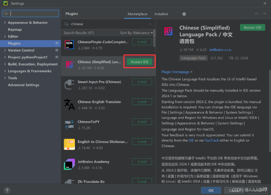This screenshot has width=271, height=195.
Task: Click the ChinesePinyin-CodeCompletion SDK plugin icon
Action: (x=69, y=45)
